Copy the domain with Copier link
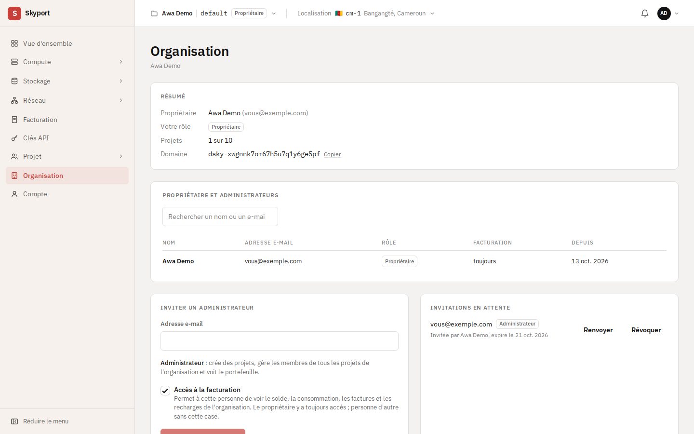The height and width of the screenshot is (434, 694). 332,154
